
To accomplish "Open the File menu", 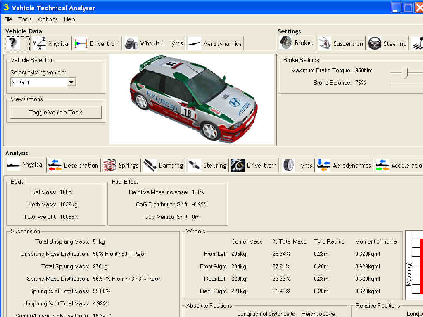I will pos(8,19).
